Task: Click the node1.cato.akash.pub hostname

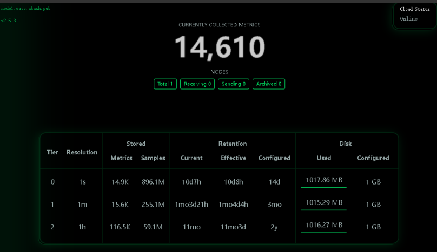Action: 26,9
